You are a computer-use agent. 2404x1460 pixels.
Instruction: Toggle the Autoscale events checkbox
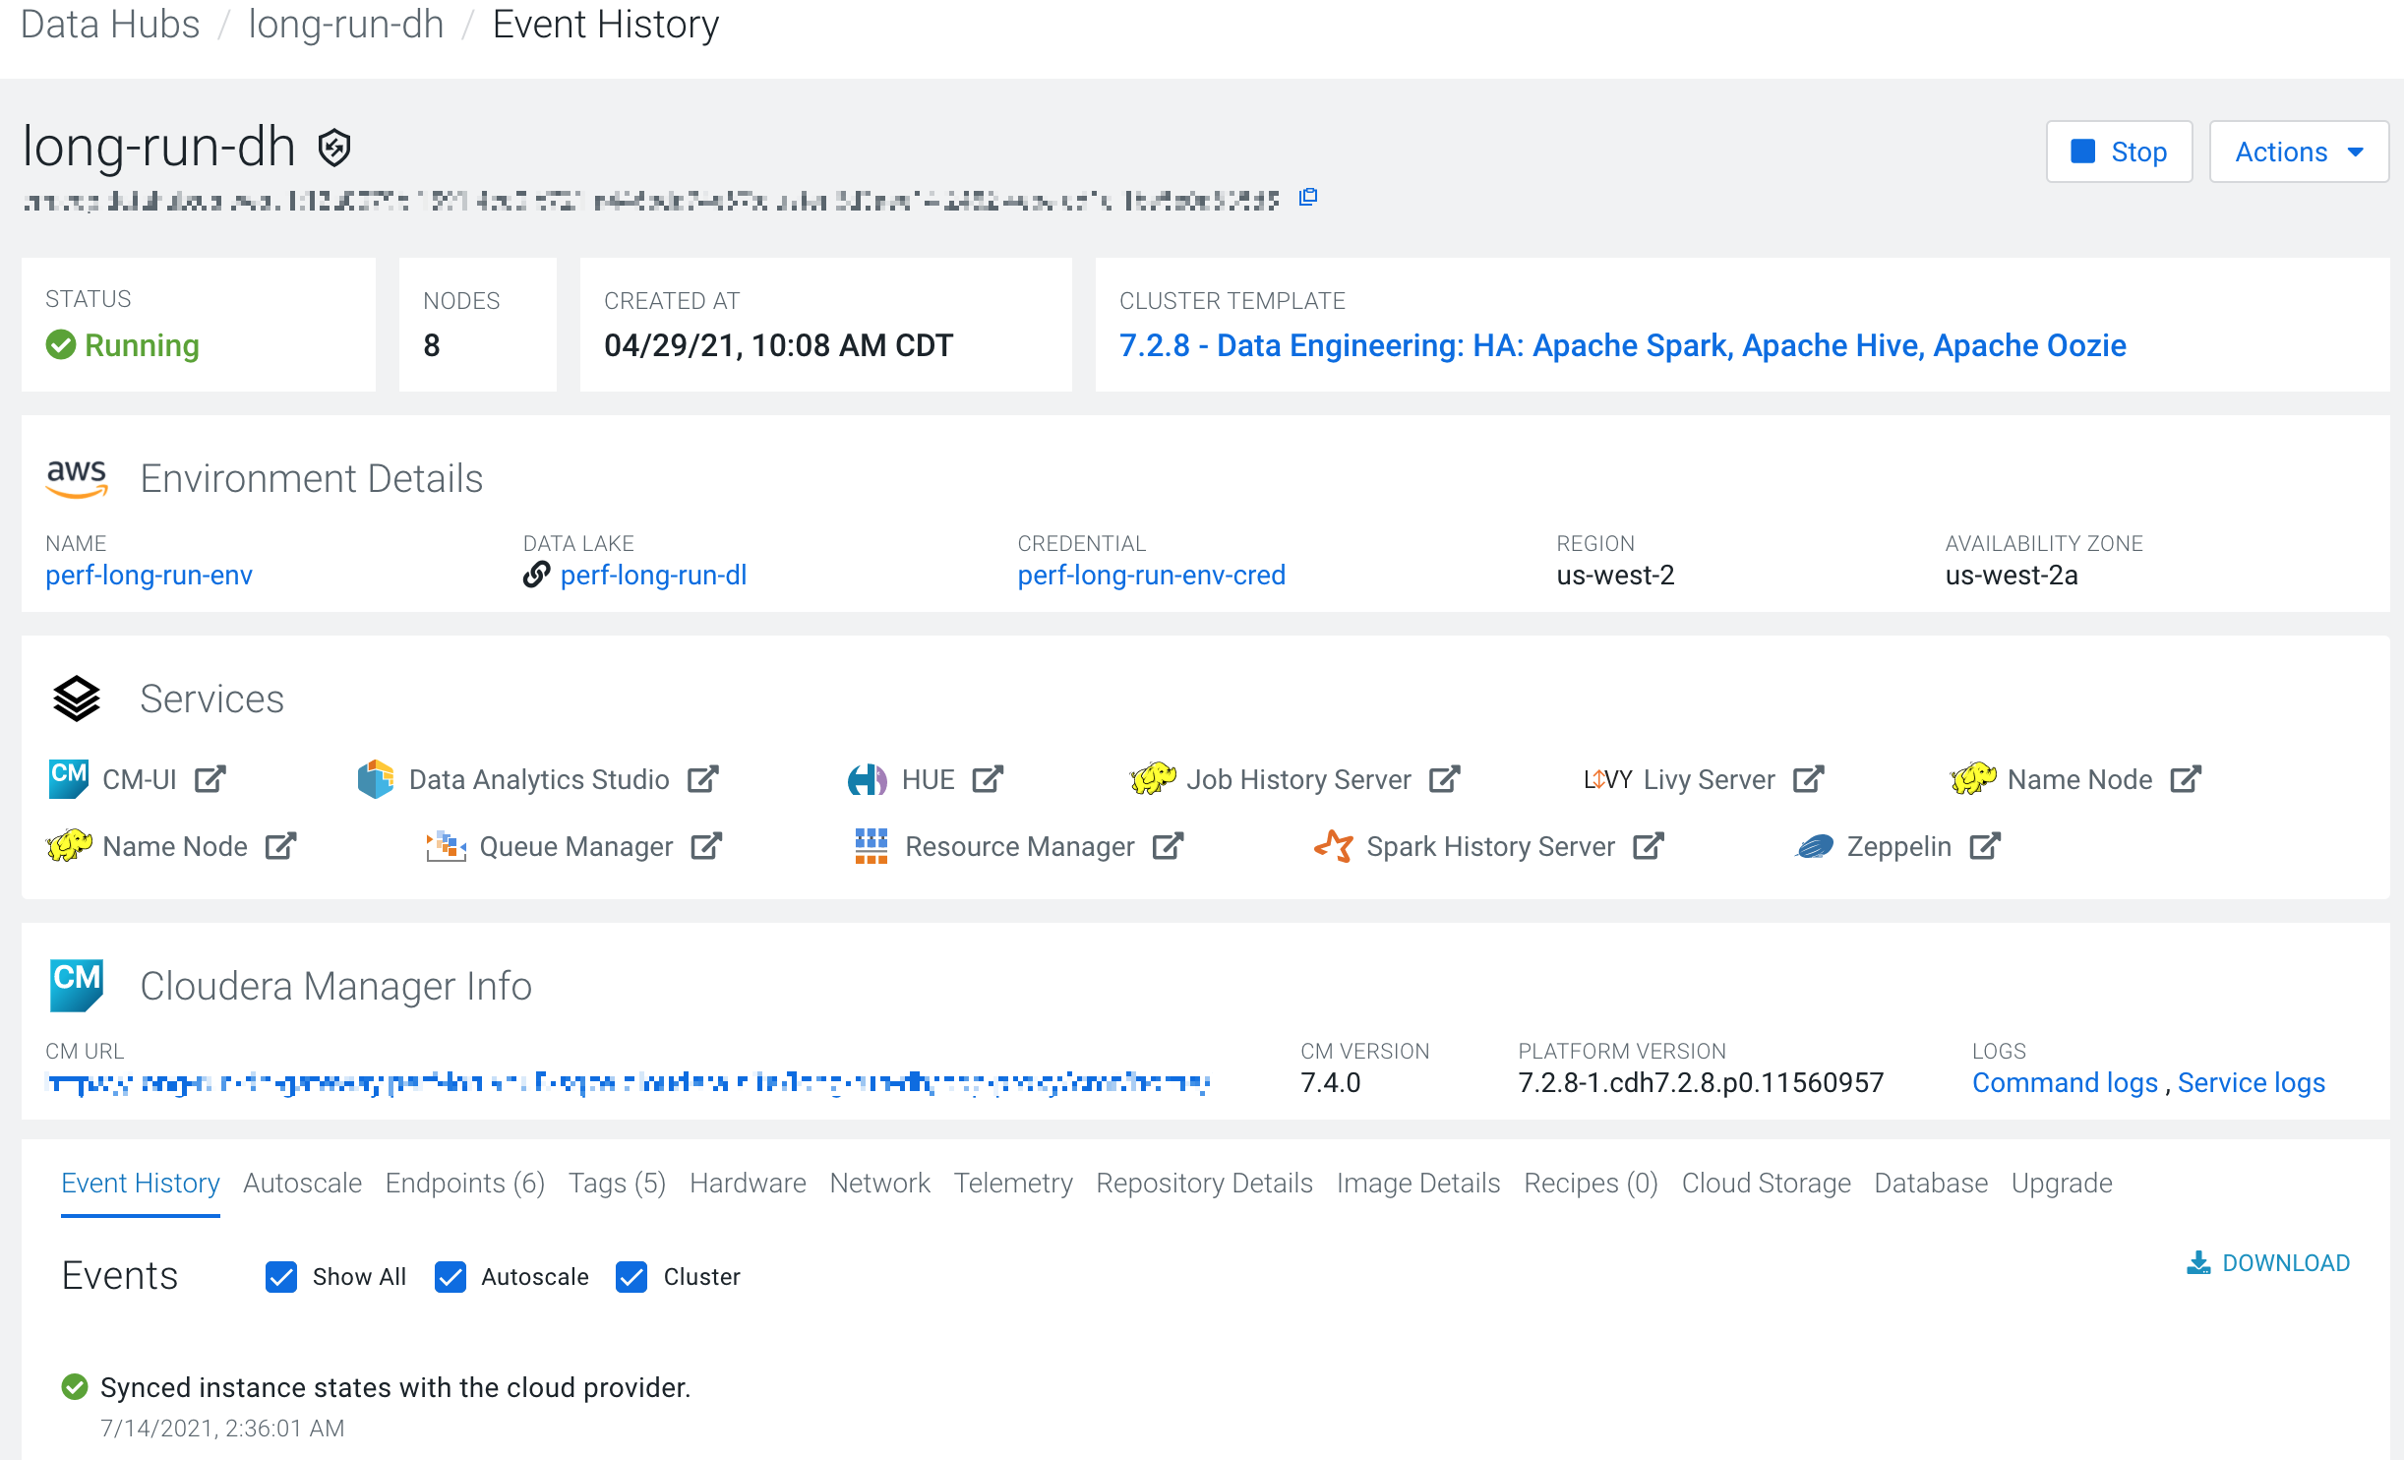(x=451, y=1277)
